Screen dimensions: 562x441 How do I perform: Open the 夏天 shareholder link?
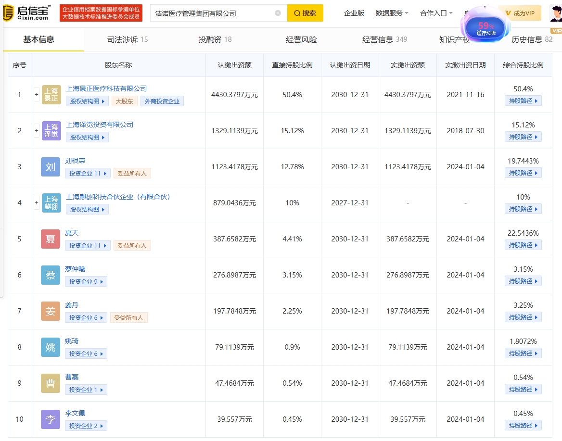pyautogui.click(x=72, y=233)
